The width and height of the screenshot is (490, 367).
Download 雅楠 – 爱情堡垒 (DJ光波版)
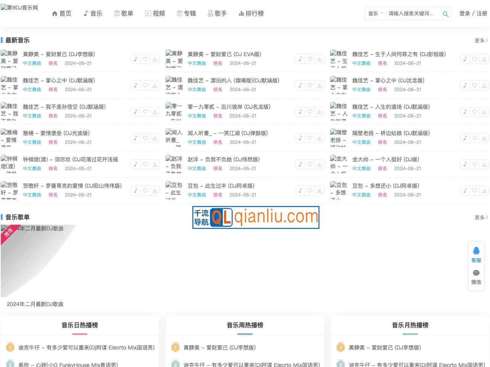point(155,138)
